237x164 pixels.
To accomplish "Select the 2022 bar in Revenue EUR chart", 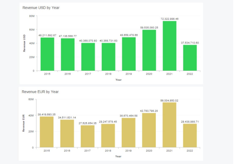I will 190,136.
